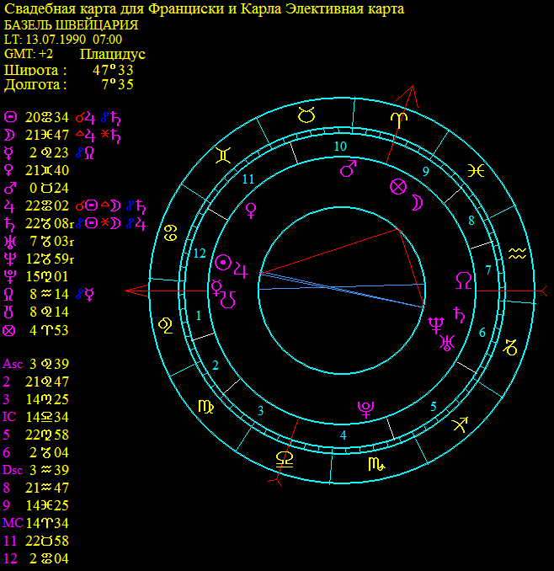
Task: Click the Jupiter glyph next to the Sun in the wheel
Action: click(241, 270)
